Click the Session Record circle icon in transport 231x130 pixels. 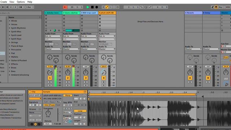[x=118, y=7]
